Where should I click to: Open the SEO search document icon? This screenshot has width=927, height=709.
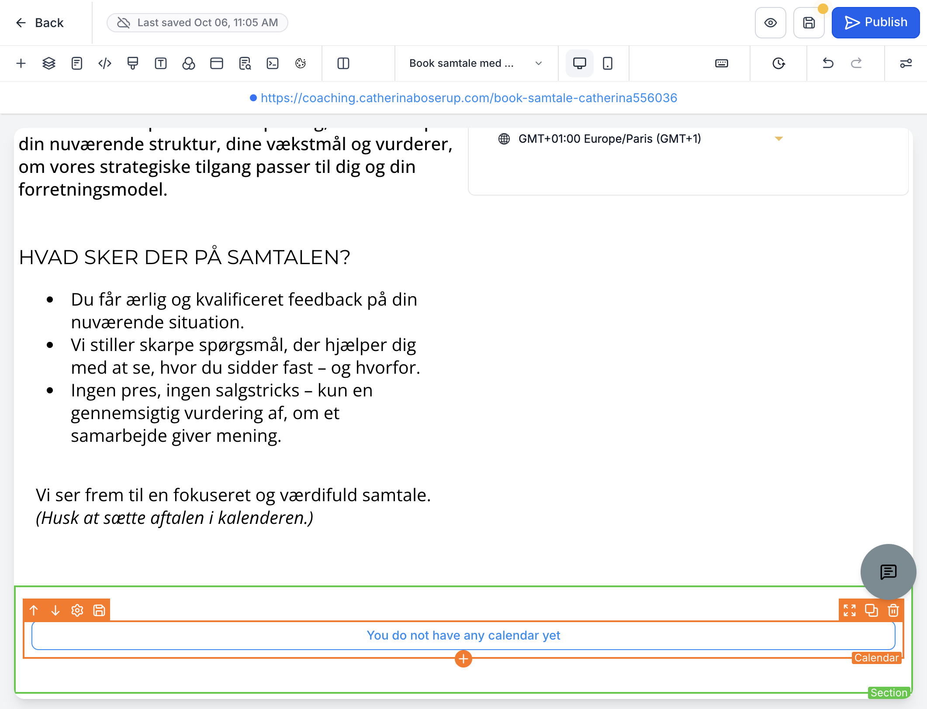pos(245,63)
